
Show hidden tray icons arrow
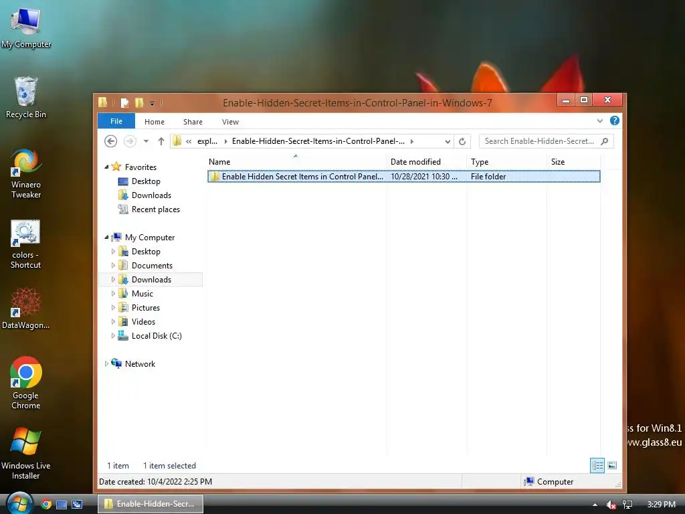(x=595, y=505)
